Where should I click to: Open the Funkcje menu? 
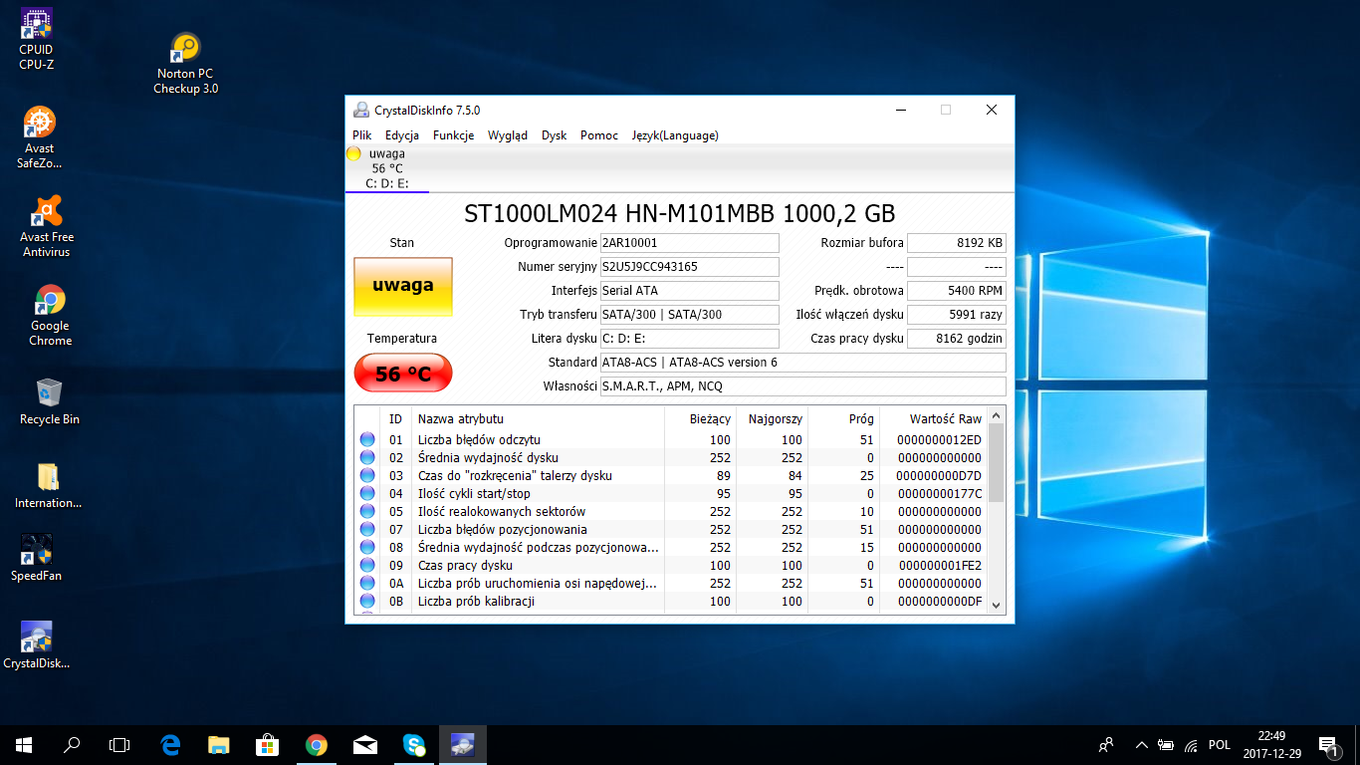tap(454, 135)
